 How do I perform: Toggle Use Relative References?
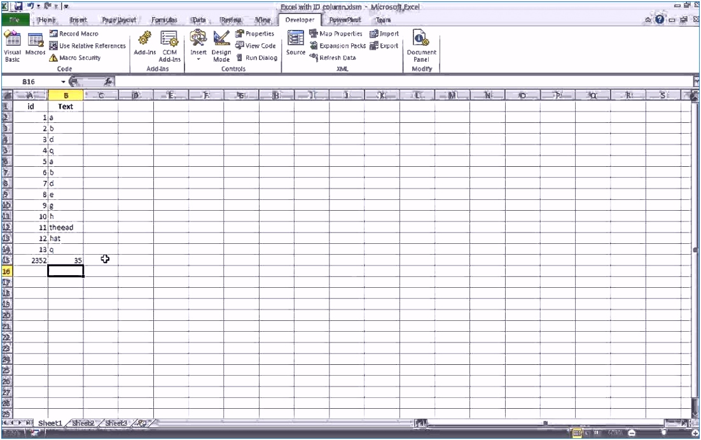tap(88, 46)
